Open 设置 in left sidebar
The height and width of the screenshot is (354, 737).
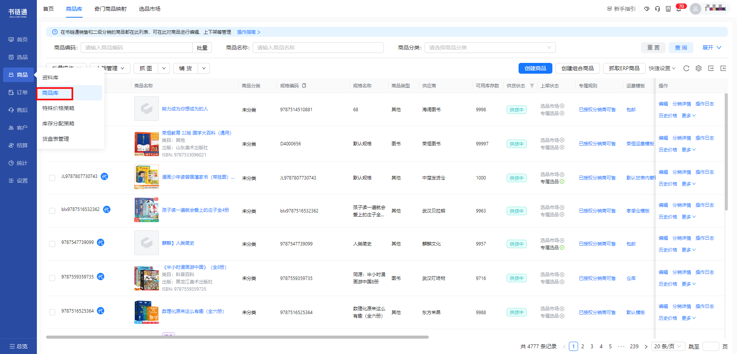point(18,181)
